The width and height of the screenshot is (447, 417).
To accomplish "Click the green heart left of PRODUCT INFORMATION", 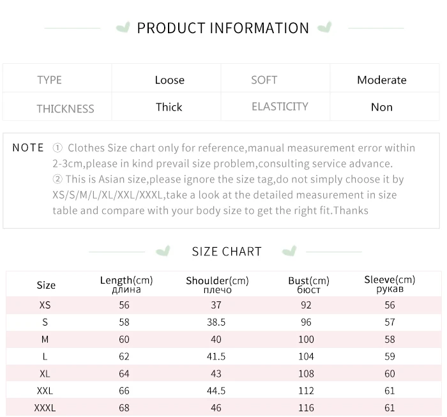I will [x=123, y=28].
